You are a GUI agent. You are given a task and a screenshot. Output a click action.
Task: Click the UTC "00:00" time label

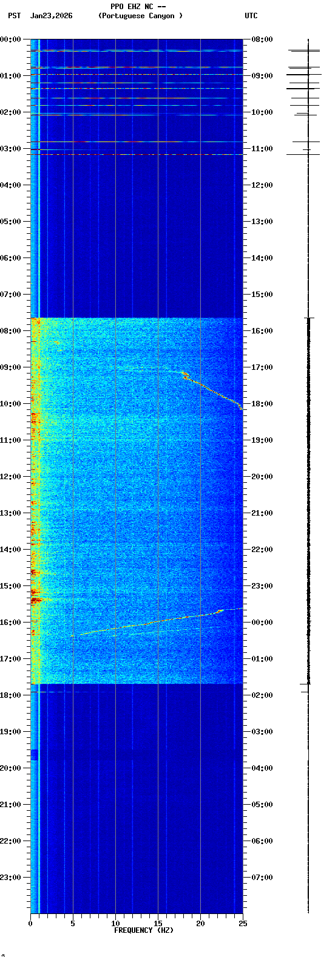[x=262, y=622]
